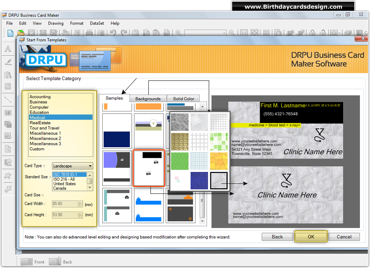Open the library books tool in sidebar

click(x=8, y=75)
